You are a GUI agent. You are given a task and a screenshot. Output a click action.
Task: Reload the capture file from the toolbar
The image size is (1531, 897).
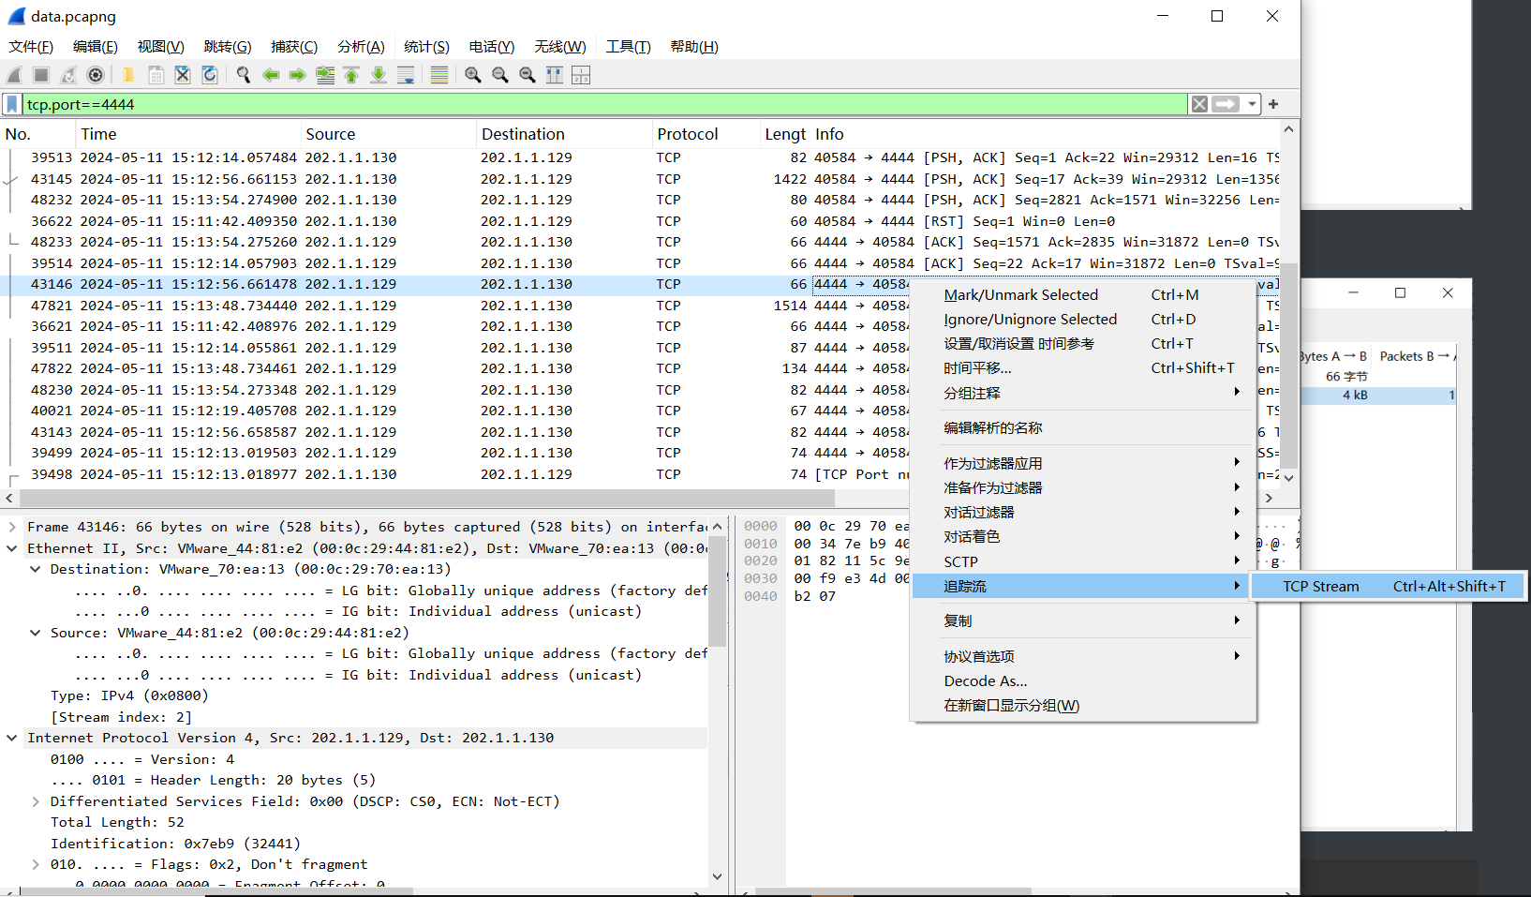(x=210, y=75)
